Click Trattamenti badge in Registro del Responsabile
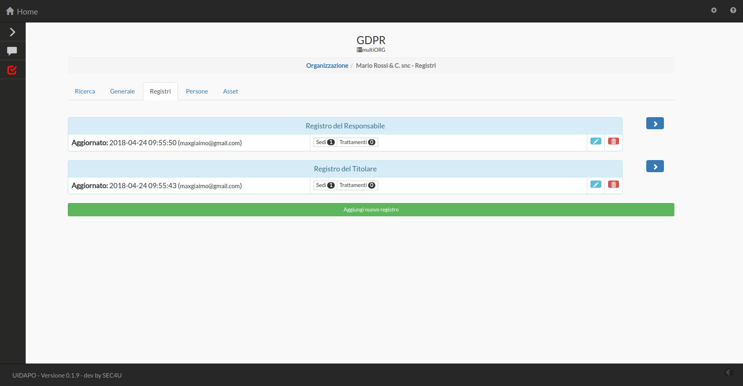 click(357, 142)
